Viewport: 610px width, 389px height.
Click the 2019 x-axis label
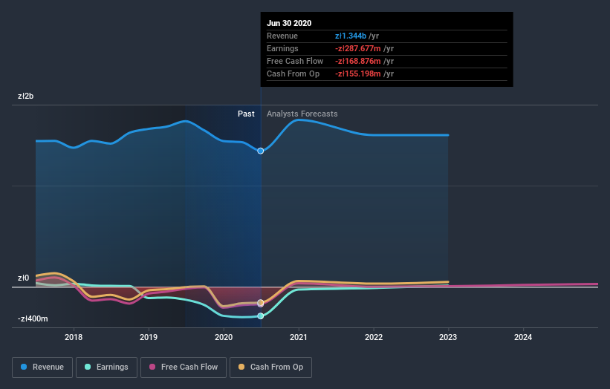149,337
